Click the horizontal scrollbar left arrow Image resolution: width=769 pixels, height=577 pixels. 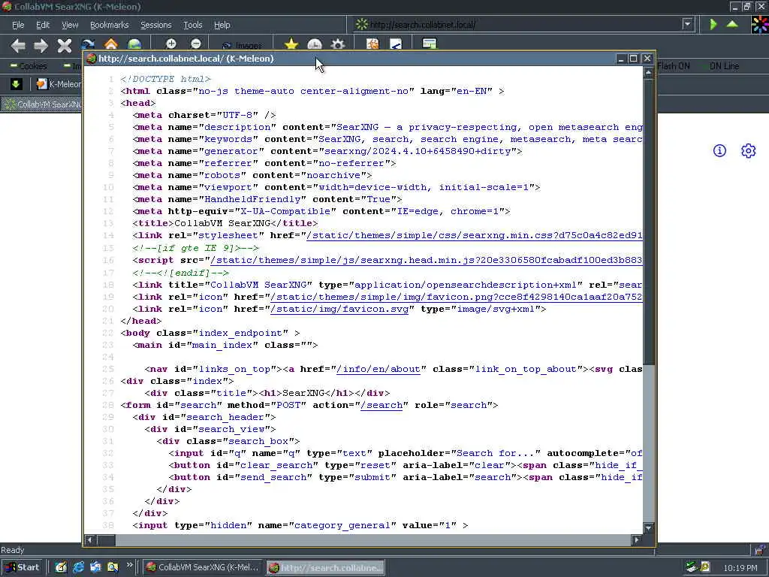pos(90,539)
